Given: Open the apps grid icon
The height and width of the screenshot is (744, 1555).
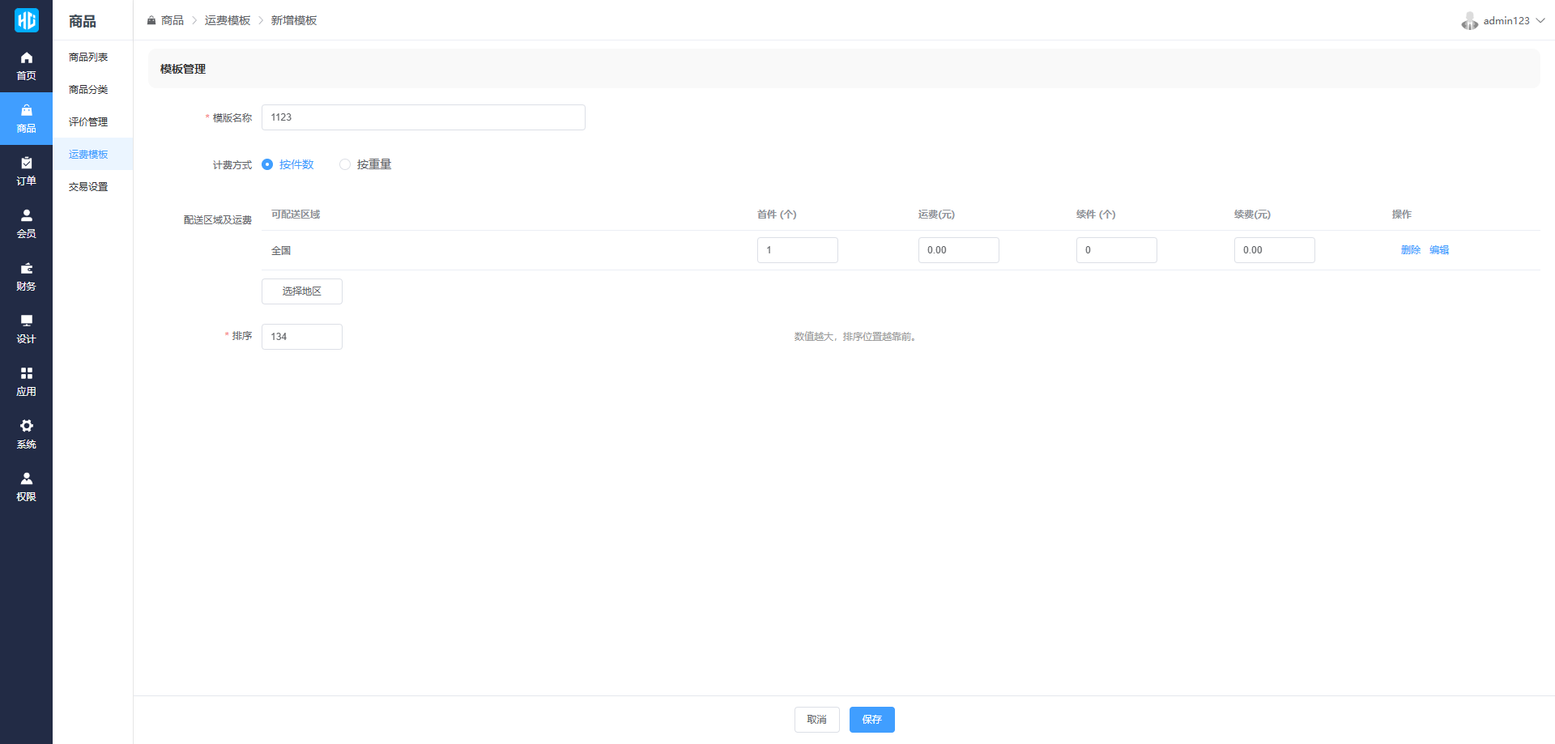Looking at the screenshot, I should [x=26, y=374].
